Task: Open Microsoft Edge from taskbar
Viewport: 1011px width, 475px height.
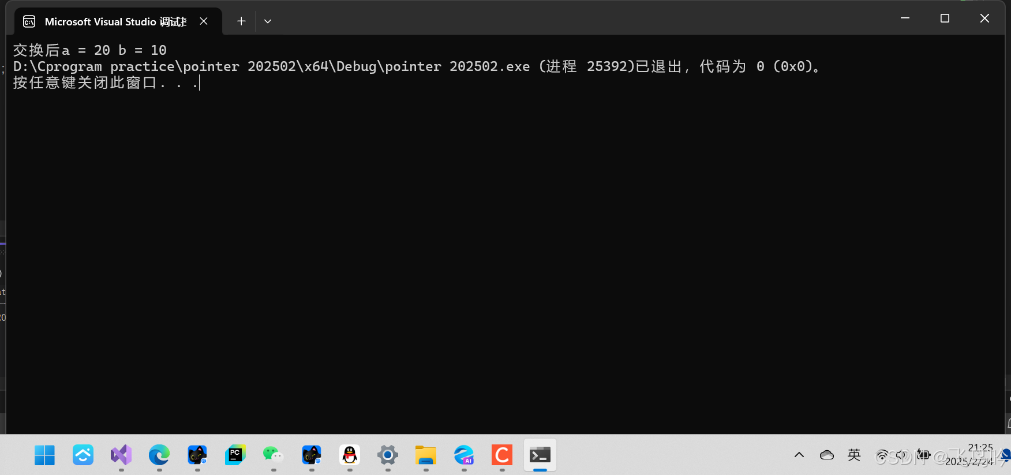Action: [159, 455]
